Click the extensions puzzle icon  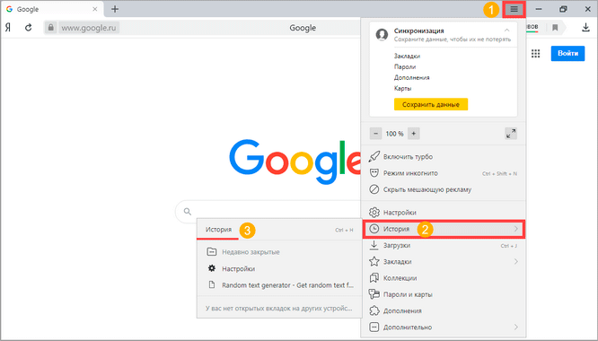374,310
